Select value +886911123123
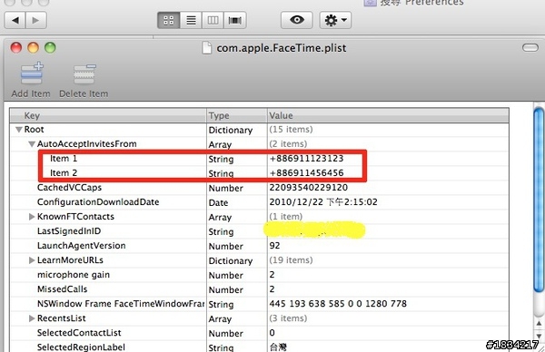545x352 pixels. [307, 159]
